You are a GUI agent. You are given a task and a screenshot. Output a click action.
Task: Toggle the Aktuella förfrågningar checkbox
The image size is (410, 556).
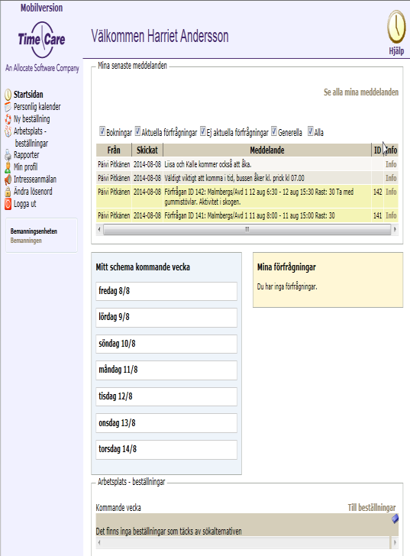(138, 131)
